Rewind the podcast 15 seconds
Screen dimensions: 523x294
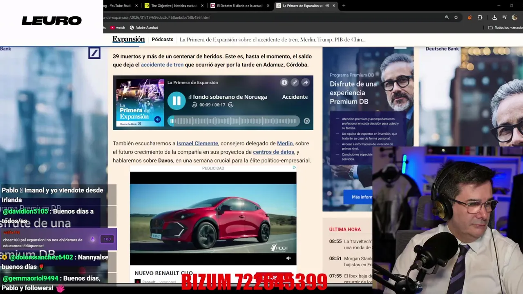click(x=194, y=105)
